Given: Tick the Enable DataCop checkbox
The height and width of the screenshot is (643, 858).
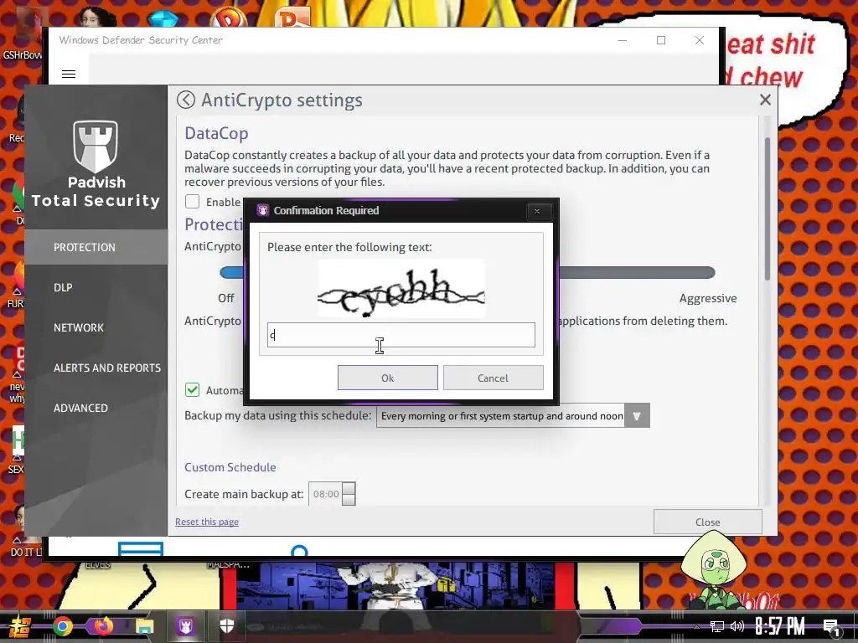Looking at the screenshot, I should coord(192,201).
